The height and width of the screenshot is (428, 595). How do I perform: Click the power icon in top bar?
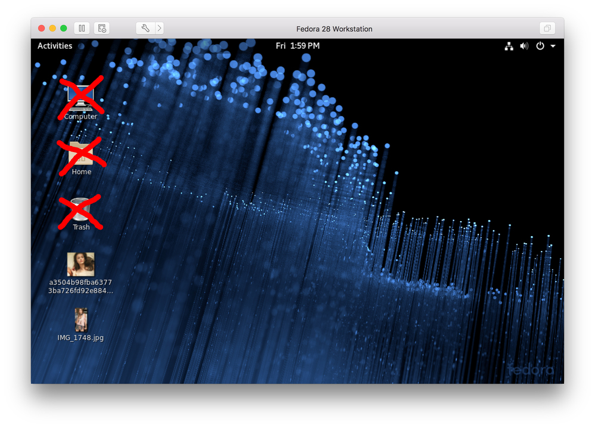coord(540,46)
